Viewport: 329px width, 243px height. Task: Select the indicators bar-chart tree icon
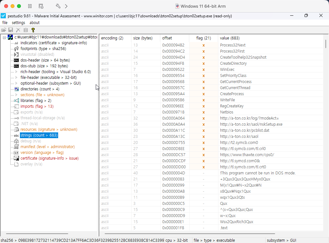(16, 43)
